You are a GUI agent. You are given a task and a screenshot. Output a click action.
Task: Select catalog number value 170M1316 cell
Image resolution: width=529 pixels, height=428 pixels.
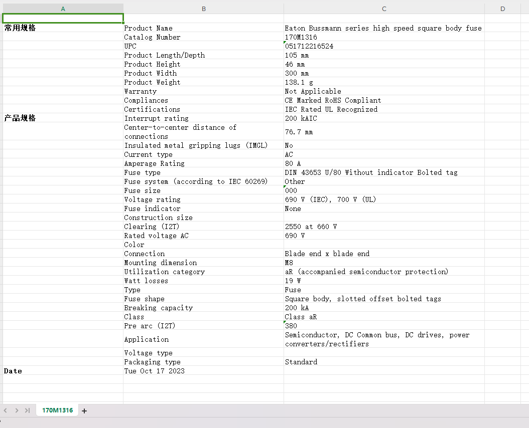[x=384, y=37]
